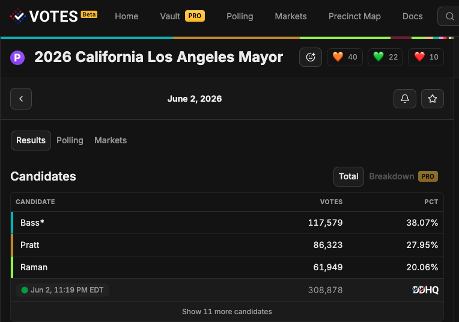Open the Vault nav item
Image resolution: width=459 pixels, height=322 pixels.
pos(170,16)
